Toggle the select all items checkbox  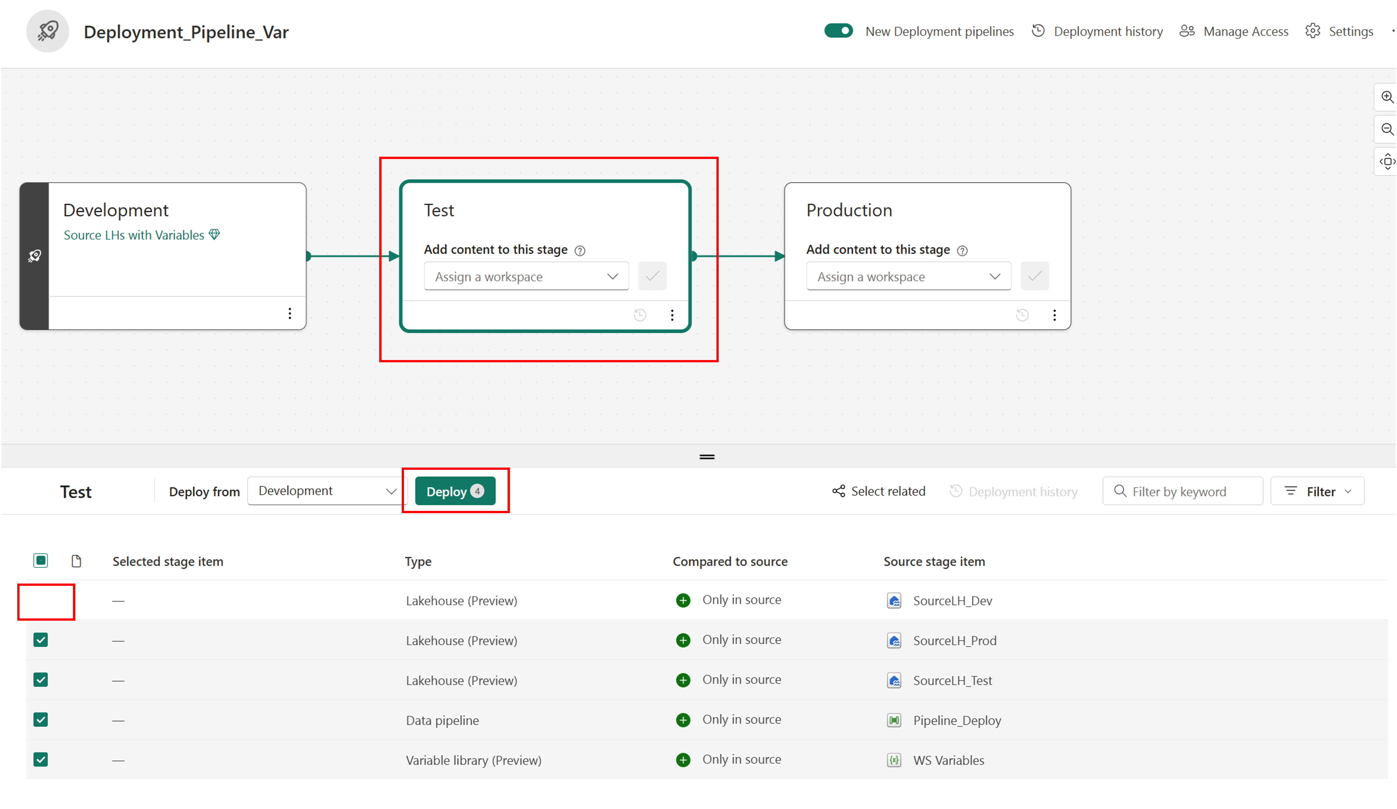tap(40, 561)
